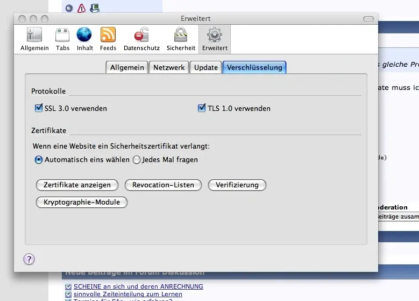Click the Erweitert window title

coord(196,18)
